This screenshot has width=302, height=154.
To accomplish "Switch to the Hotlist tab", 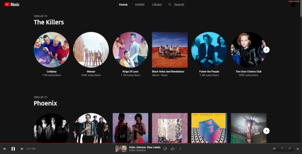I will 140,5.
